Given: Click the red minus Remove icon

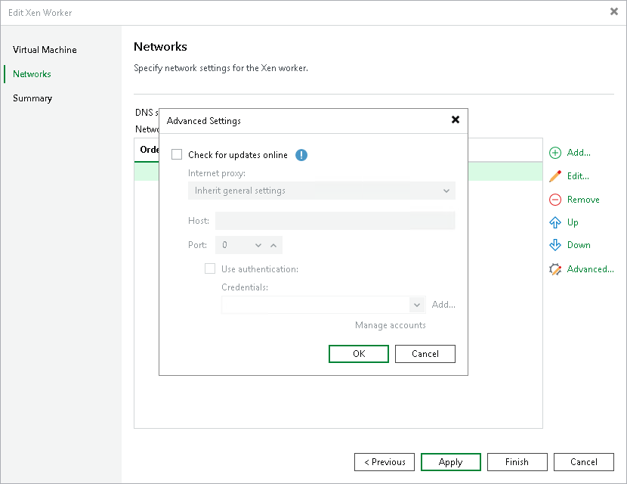Looking at the screenshot, I should pos(555,200).
